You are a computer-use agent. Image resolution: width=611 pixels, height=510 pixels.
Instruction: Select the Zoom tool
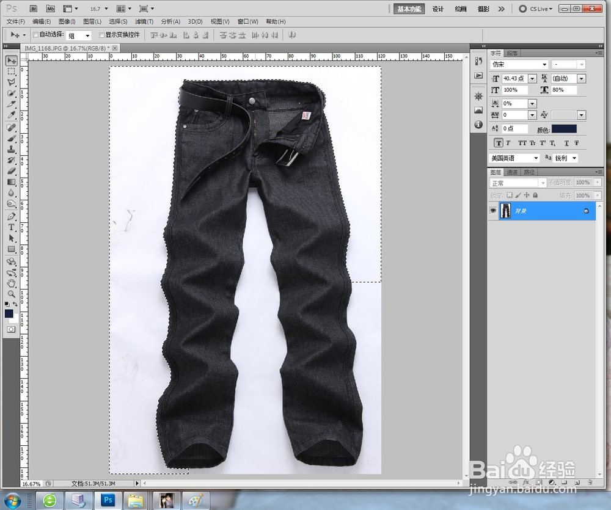click(x=11, y=294)
